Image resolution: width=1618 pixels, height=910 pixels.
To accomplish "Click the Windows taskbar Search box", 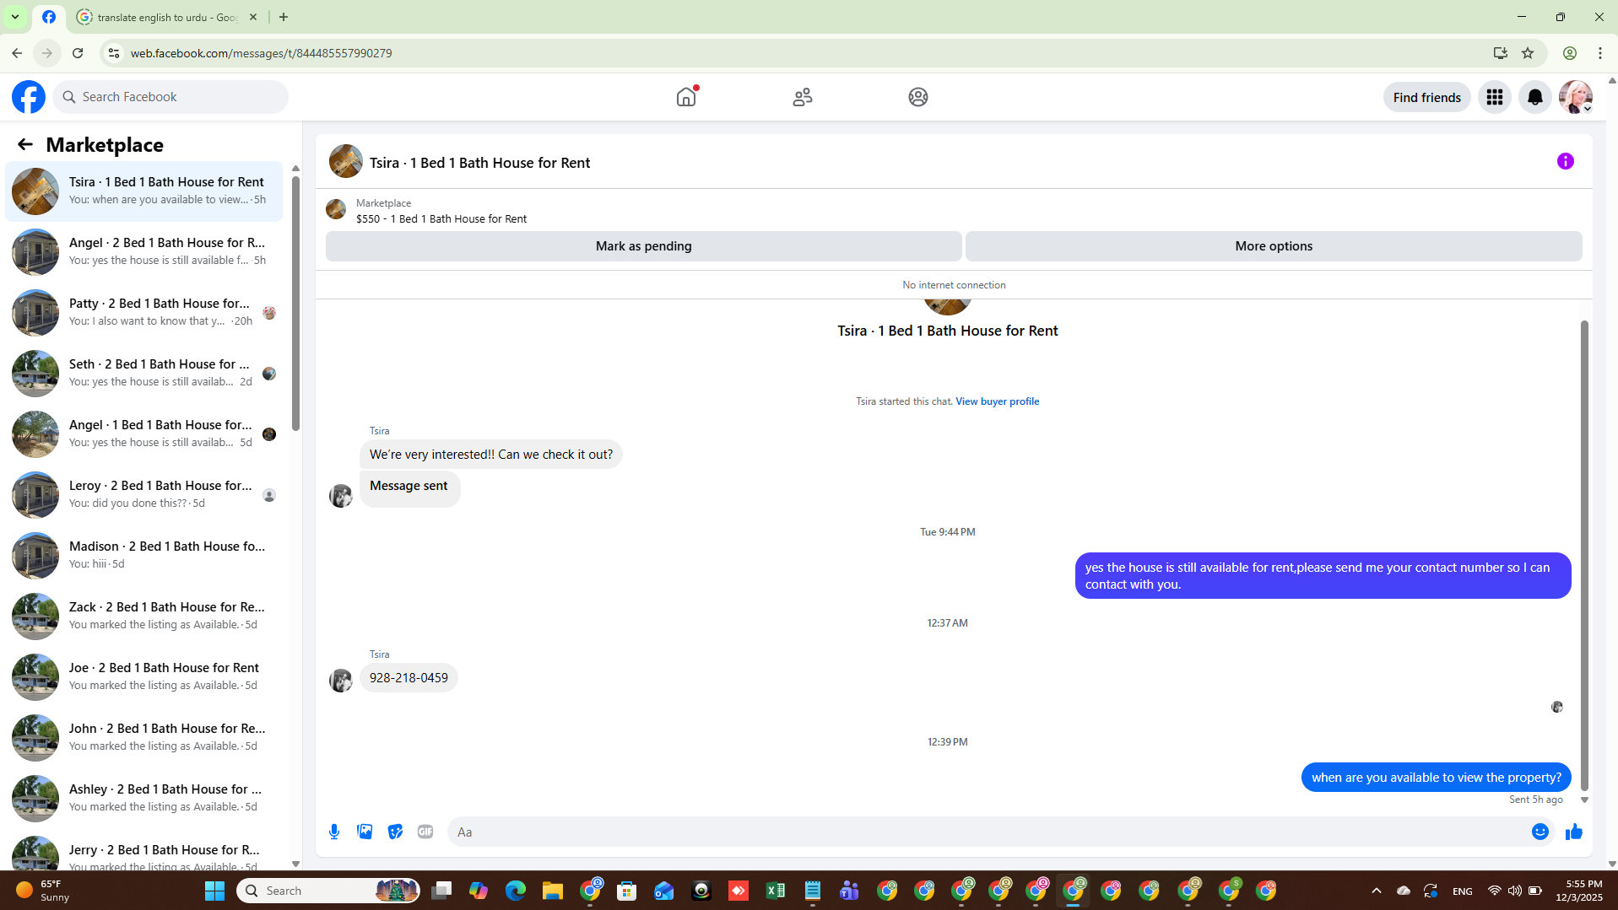I will (x=328, y=891).
